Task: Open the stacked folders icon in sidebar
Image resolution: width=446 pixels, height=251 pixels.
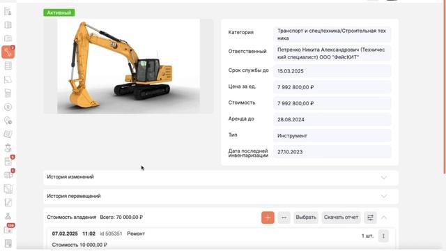Action: click(x=8, y=93)
